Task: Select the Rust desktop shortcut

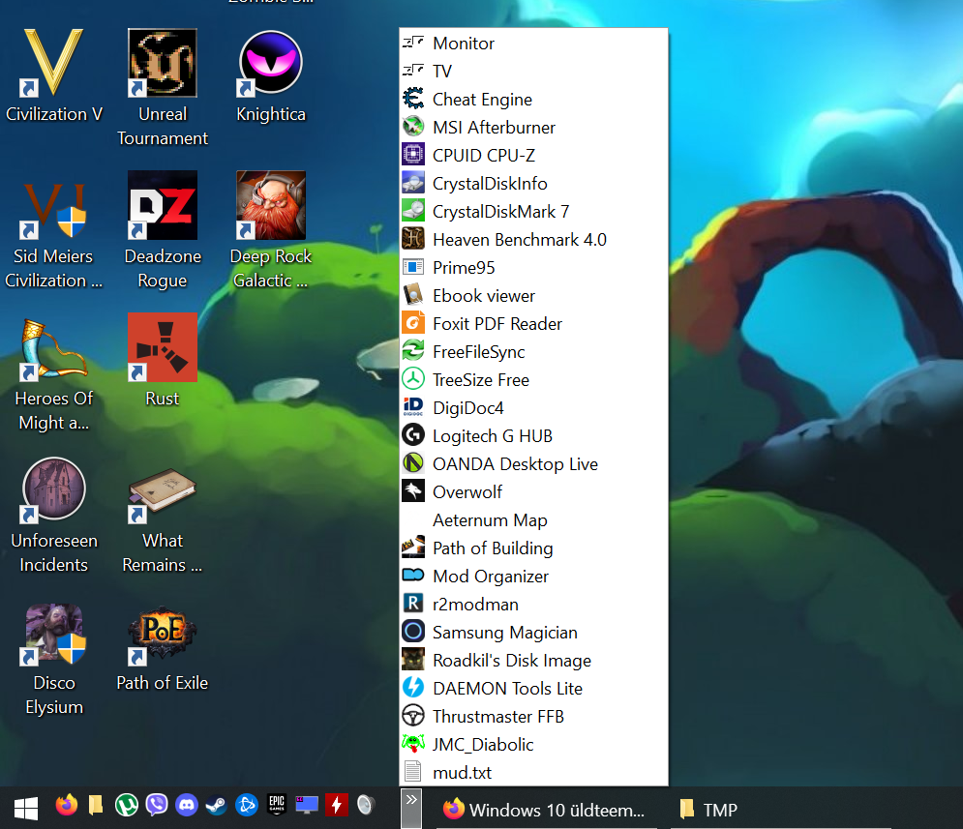Action: pos(163,361)
